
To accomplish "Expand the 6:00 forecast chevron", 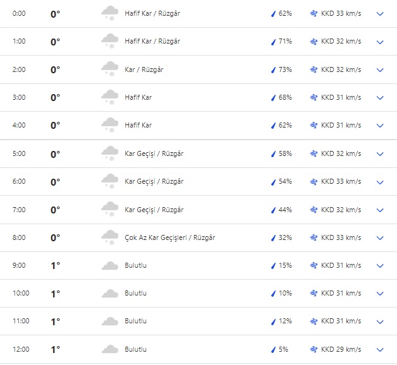I will [x=380, y=182].
